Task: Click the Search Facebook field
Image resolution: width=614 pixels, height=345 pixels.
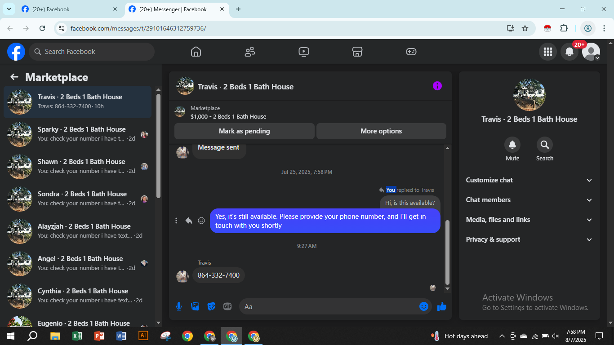Action: pyautogui.click(x=92, y=52)
